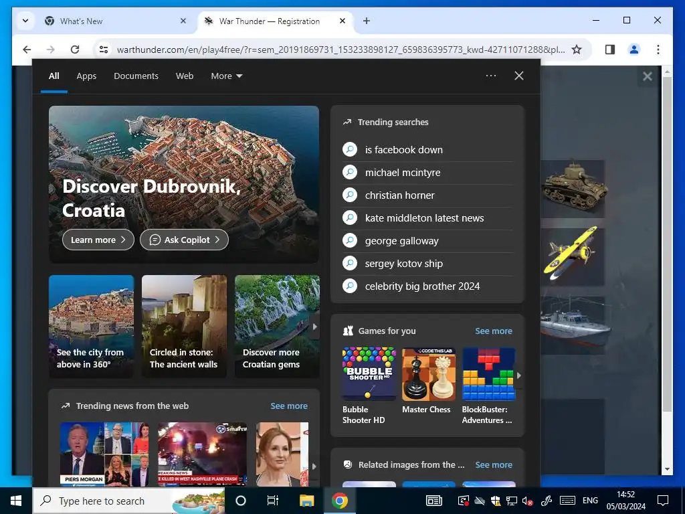
Task: Click the Learn more button
Action: pos(98,240)
